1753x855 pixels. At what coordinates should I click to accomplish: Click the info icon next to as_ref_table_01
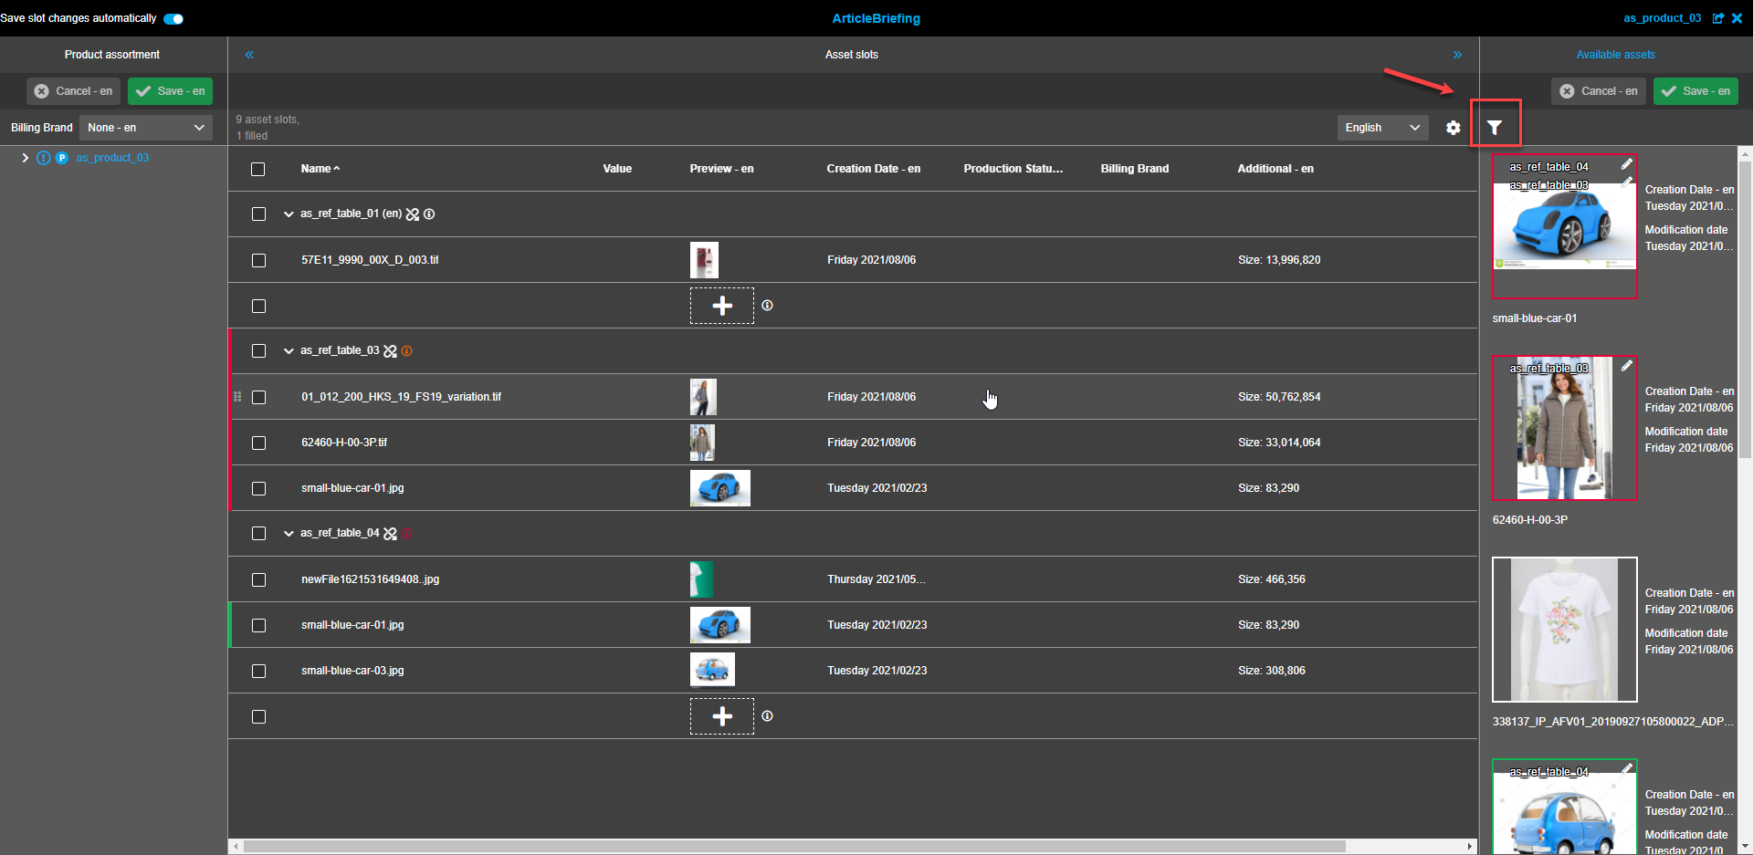click(429, 214)
